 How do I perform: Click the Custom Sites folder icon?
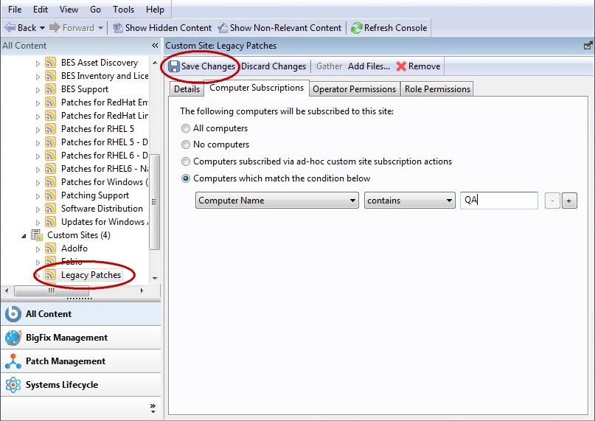pyautogui.click(x=36, y=235)
